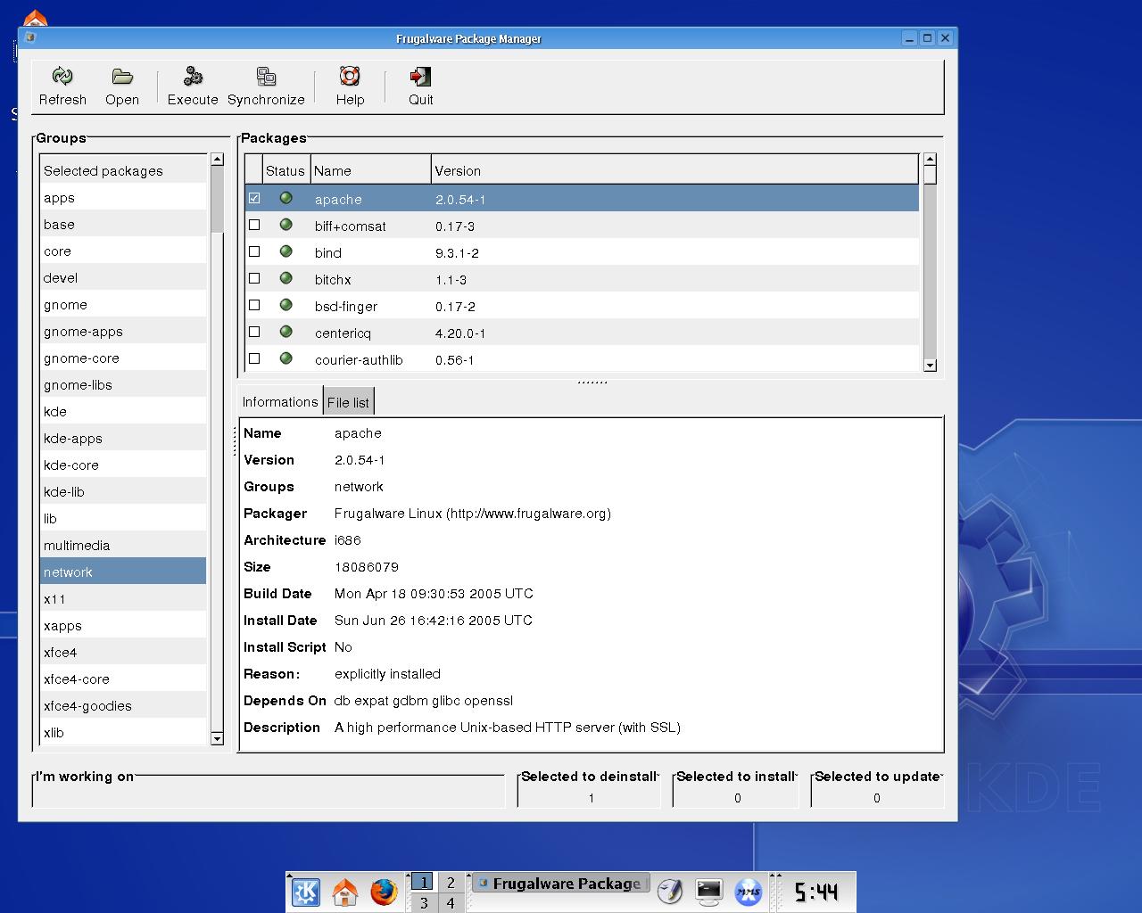Open the KDE K menu in the panel
The width and height of the screenshot is (1142, 913).
pyautogui.click(x=305, y=891)
